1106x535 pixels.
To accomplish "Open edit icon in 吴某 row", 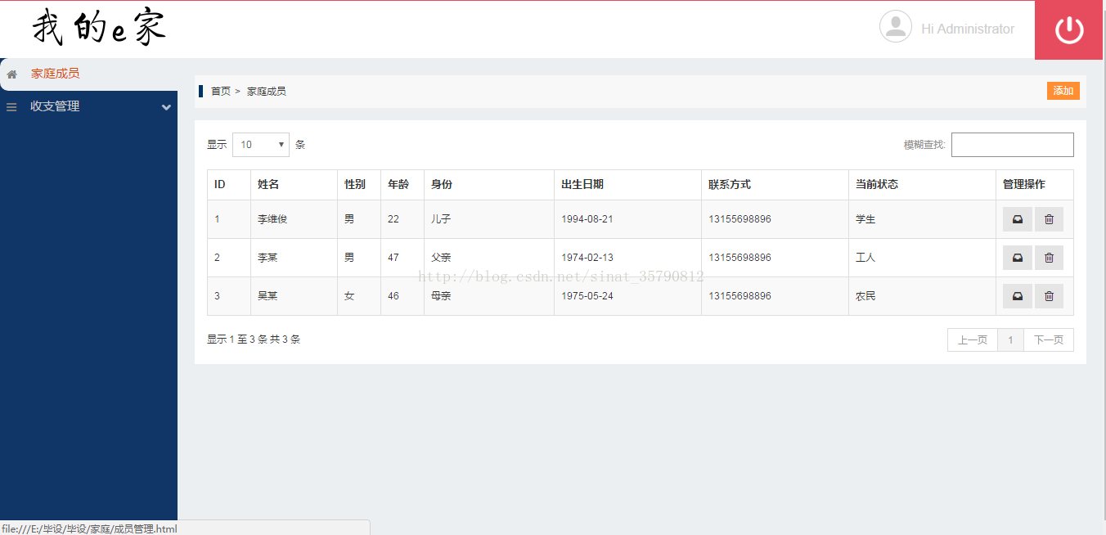I will 1018,296.
